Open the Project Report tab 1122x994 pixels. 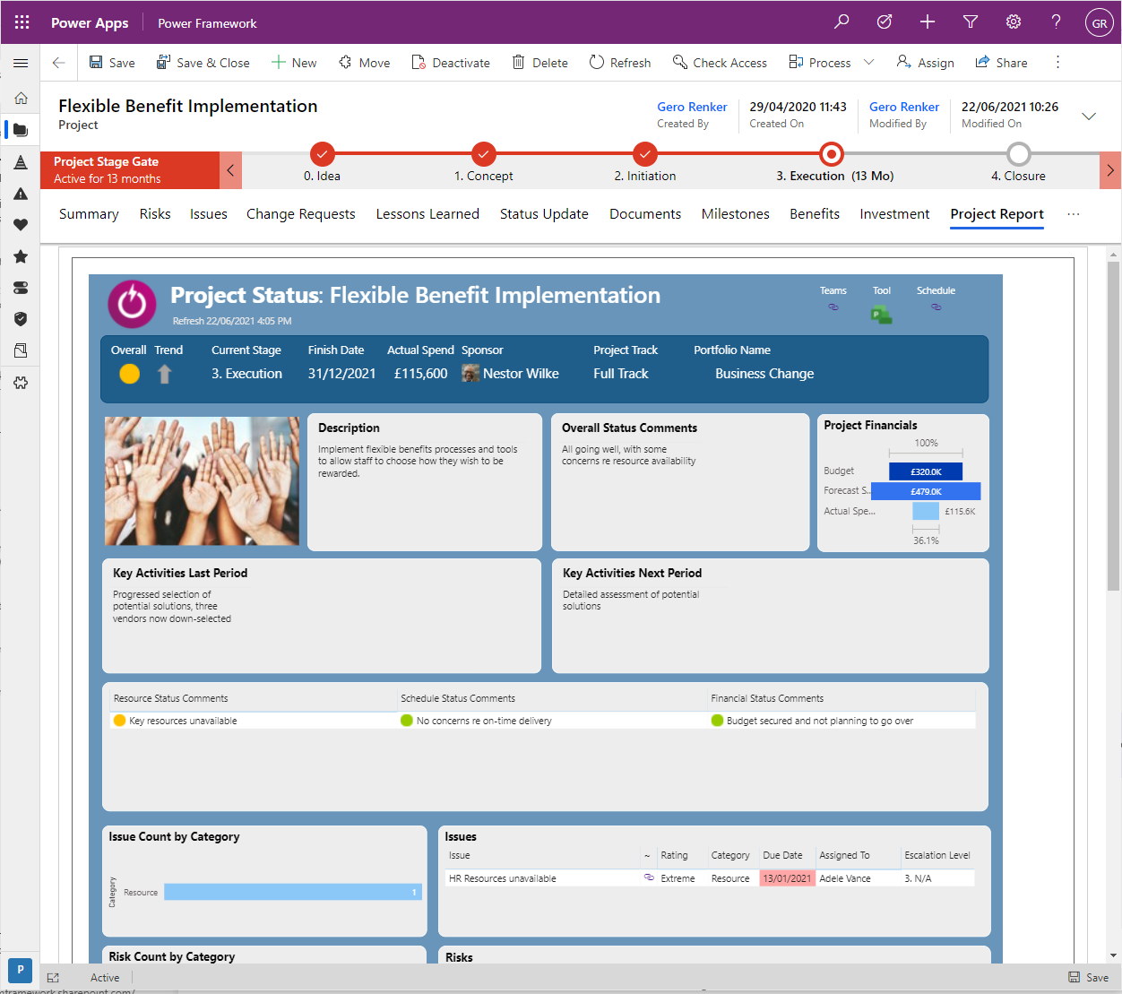997,214
